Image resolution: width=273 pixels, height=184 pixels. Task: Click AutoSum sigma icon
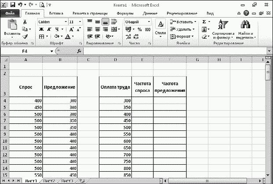pos(204,22)
